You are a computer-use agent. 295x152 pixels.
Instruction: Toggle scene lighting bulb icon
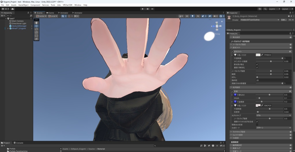192,16
